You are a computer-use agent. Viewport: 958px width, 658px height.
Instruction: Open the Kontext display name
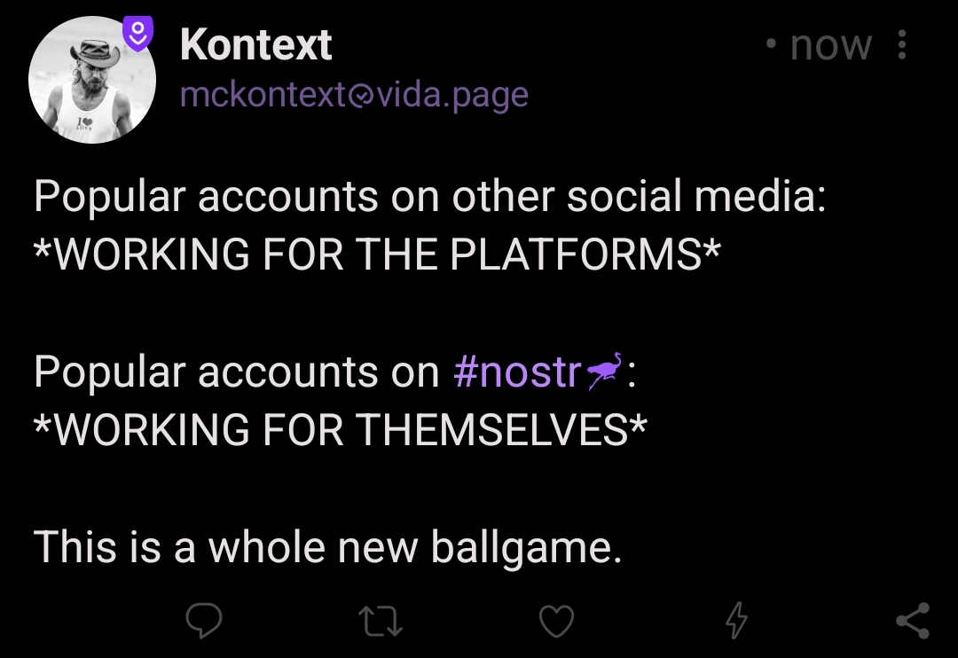point(255,45)
